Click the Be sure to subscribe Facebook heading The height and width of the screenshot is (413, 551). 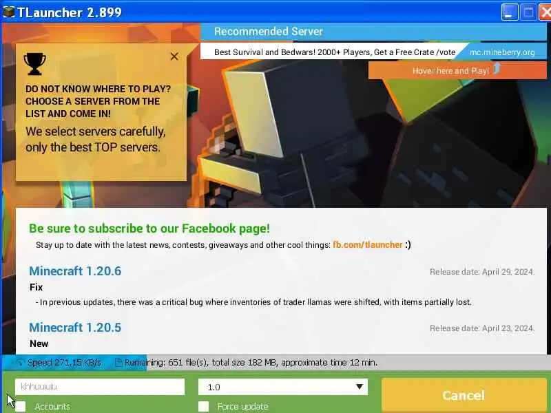[149, 229]
